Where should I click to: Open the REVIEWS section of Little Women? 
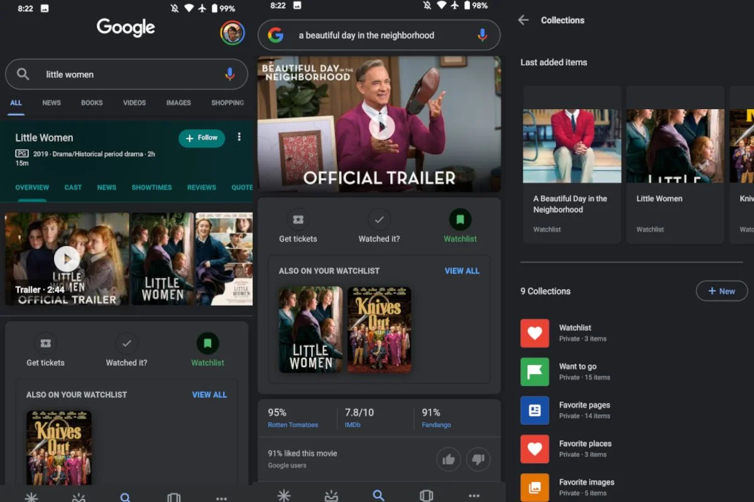tap(202, 188)
